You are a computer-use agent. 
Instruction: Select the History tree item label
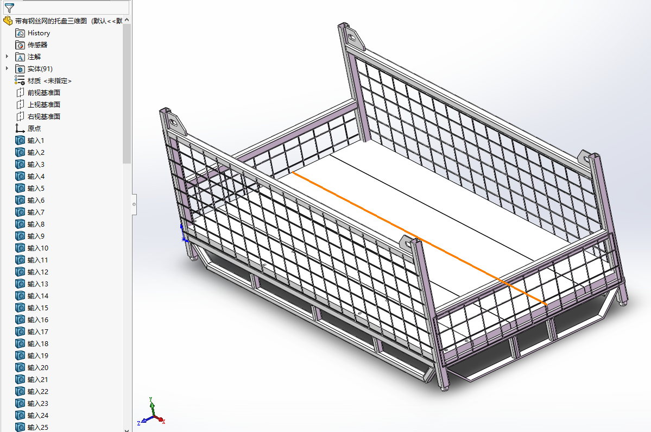tap(39, 33)
